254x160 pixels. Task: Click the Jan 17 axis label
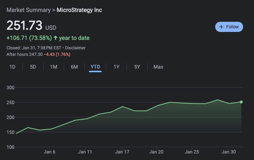click(122, 152)
